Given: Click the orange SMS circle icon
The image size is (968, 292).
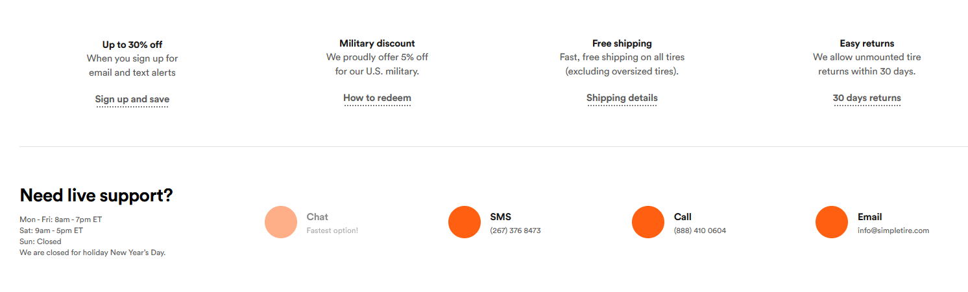Looking at the screenshot, I should coord(465,222).
